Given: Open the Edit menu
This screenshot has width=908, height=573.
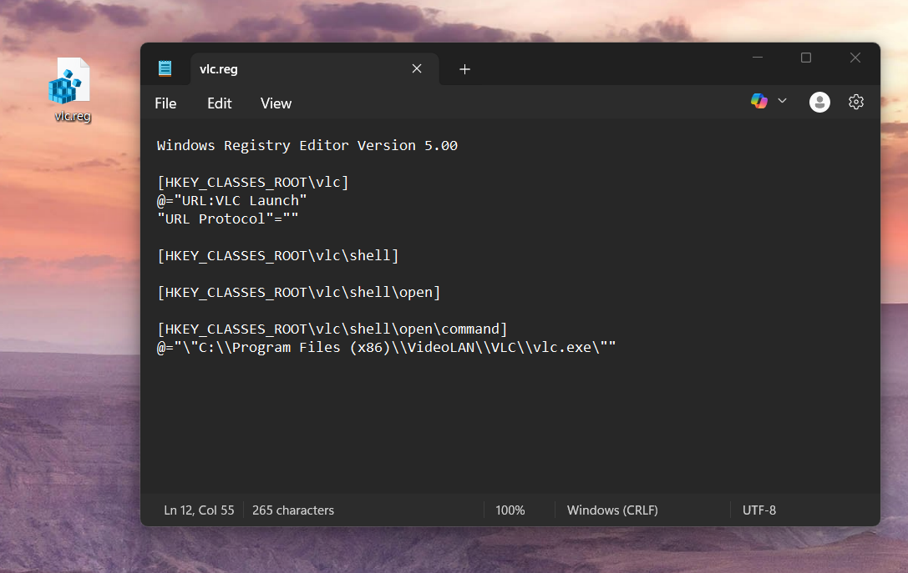Looking at the screenshot, I should (x=220, y=103).
